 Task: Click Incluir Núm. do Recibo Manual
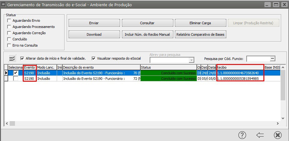click(x=147, y=34)
